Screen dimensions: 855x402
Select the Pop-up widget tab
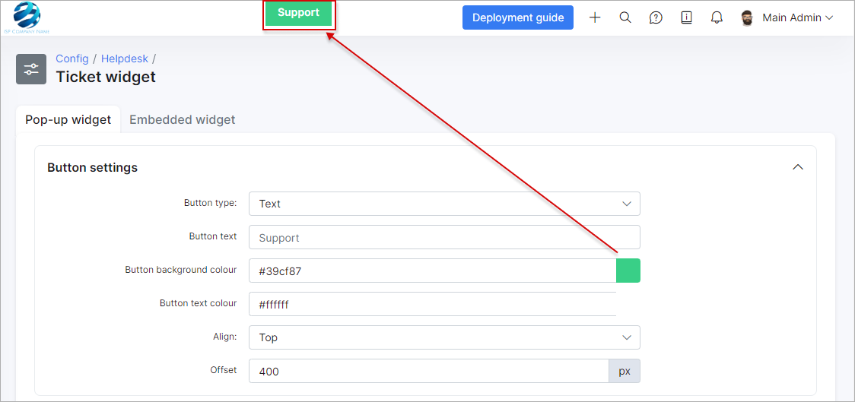pyautogui.click(x=68, y=119)
